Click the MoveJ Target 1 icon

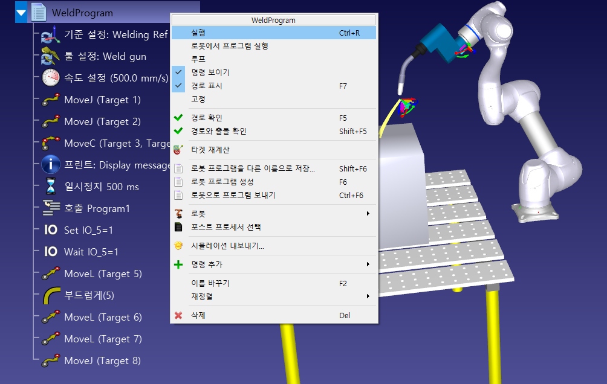(x=51, y=100)
